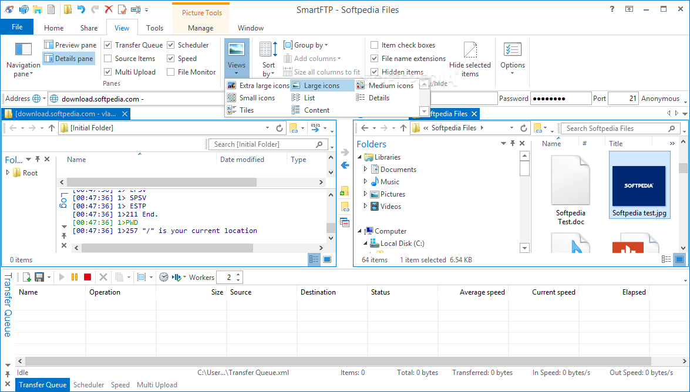Screen dimensions: 690x392
Task: Enable File Monitor checkbox
Action: [171, 72]
